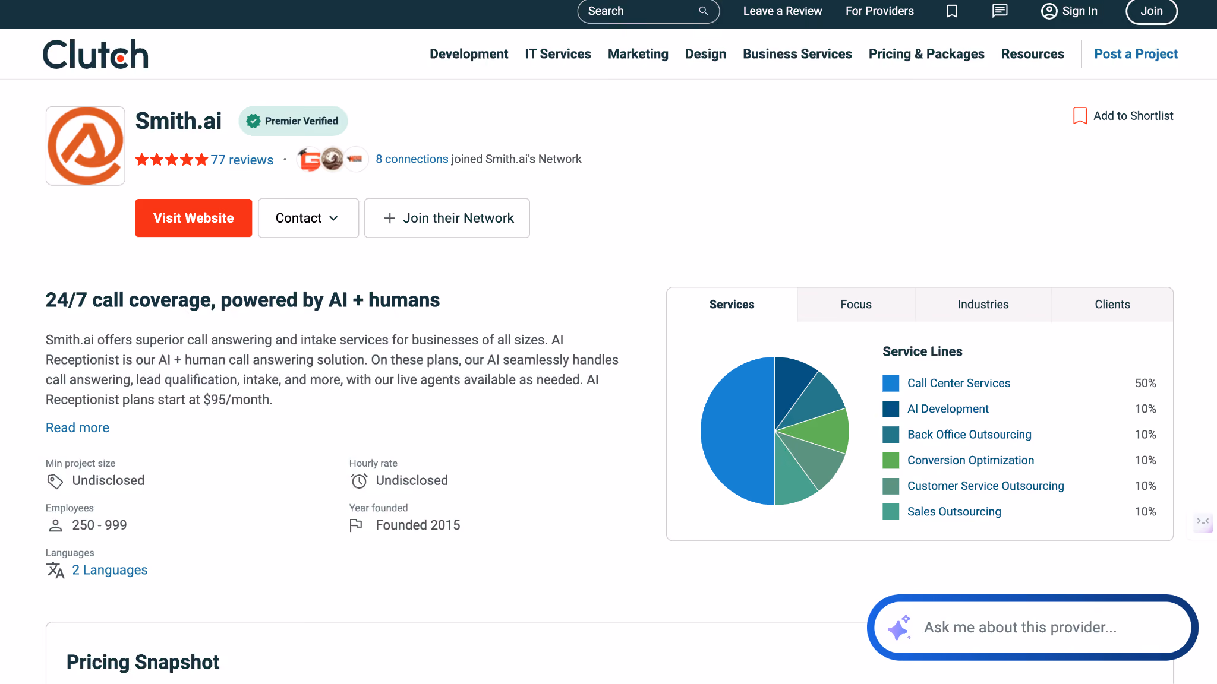Click the Back Office Outsourcing color swatch
Viewport: 1217px width, 684px height.
(x=891, y=435)
